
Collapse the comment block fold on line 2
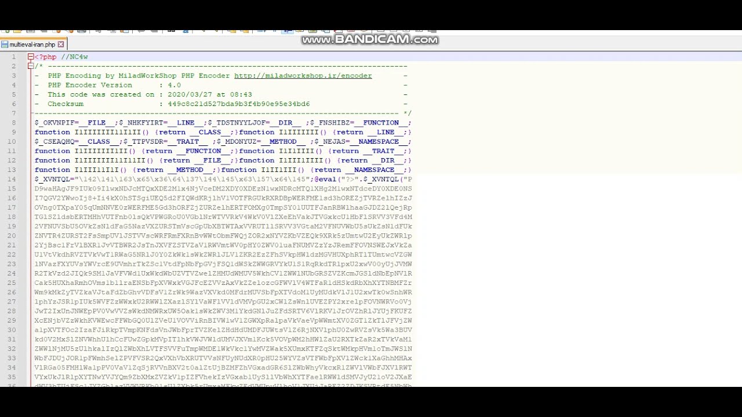click(x=30, y=66)
